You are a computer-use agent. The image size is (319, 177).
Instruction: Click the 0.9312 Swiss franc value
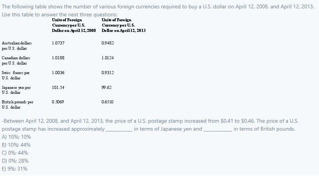[x=107, y=73]
